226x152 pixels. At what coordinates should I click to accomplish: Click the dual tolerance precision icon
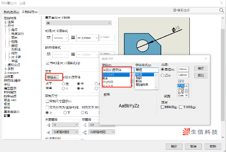tap(84, 132)
